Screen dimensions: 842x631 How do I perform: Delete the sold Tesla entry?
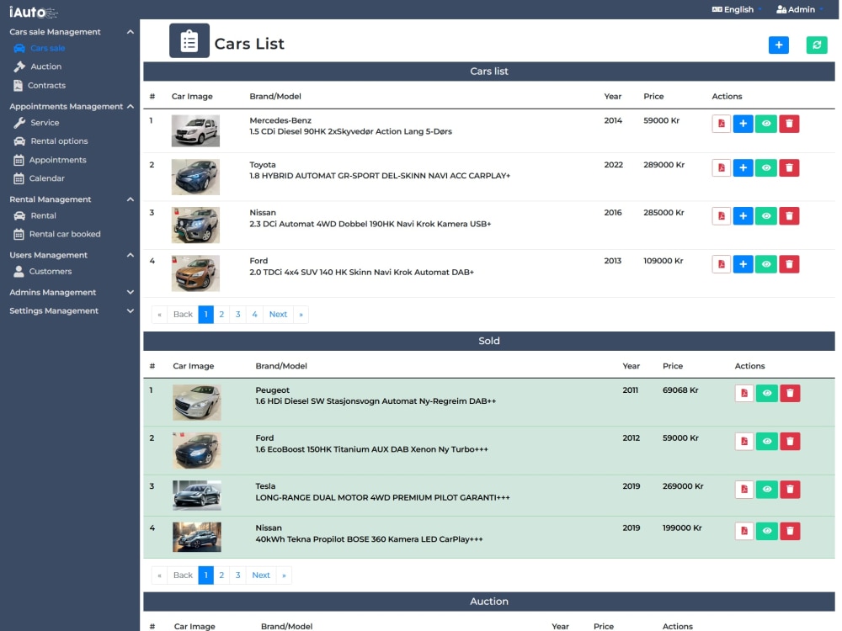[790, 490]
